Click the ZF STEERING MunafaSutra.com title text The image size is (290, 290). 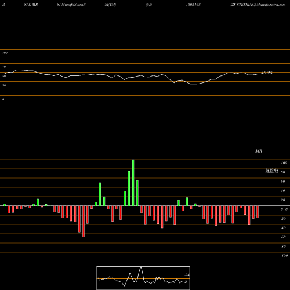(x=258, y=5)
